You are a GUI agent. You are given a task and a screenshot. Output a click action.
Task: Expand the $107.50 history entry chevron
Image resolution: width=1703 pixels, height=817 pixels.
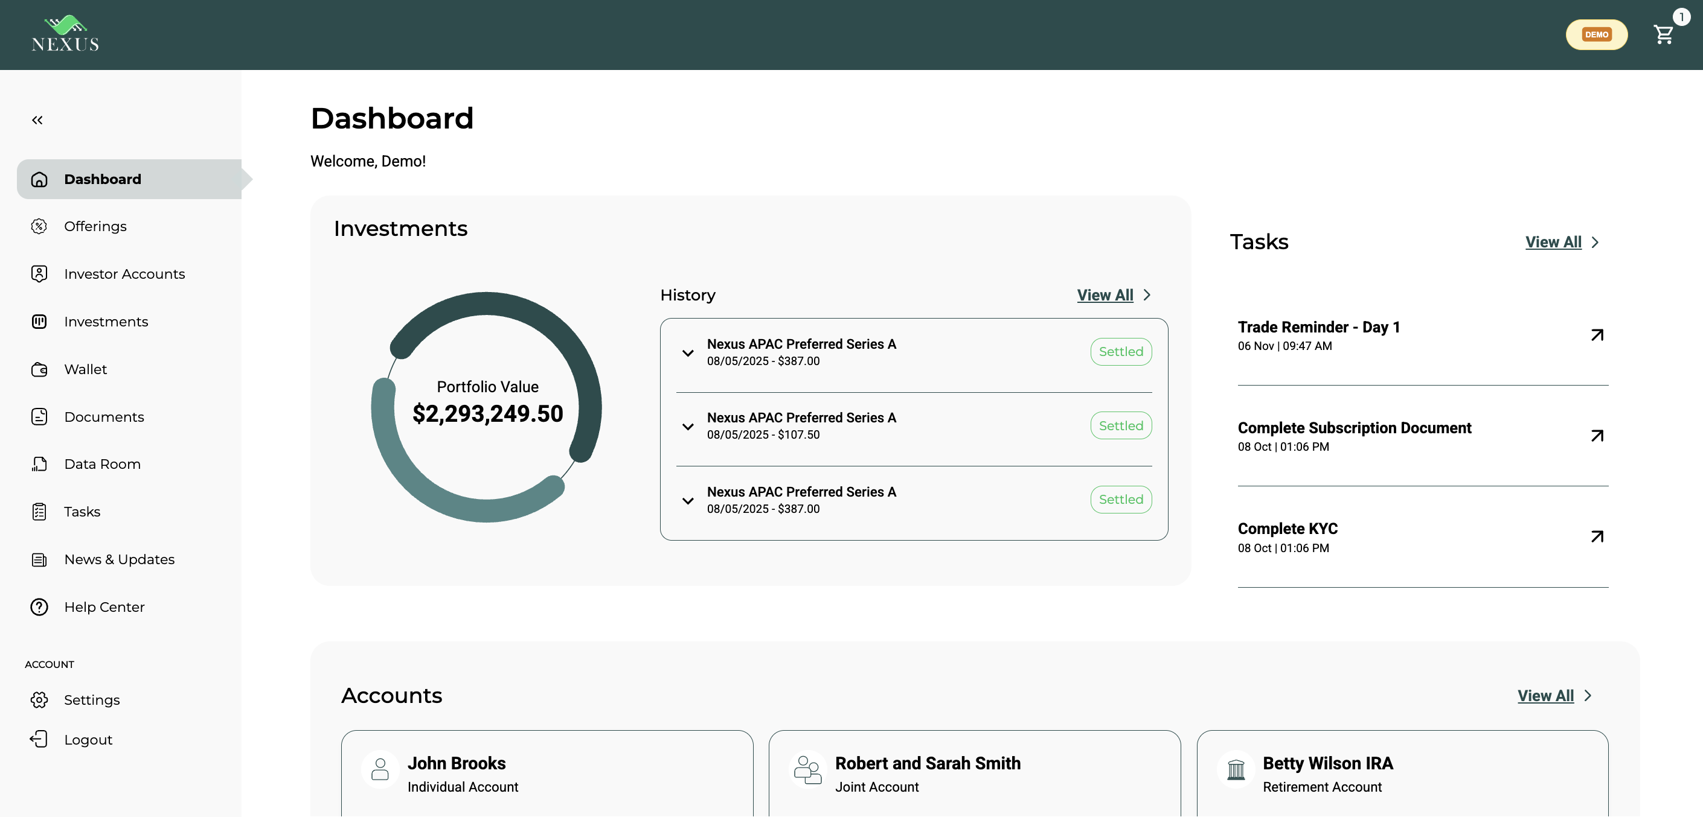[x=688, y=427]
